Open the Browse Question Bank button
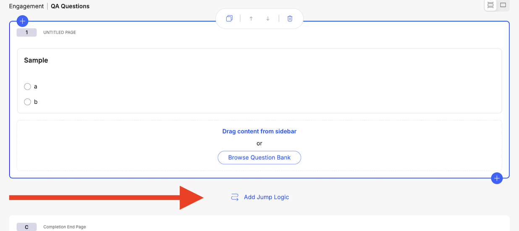This screenshot has width=519, height=231. [x=259, y=157]
